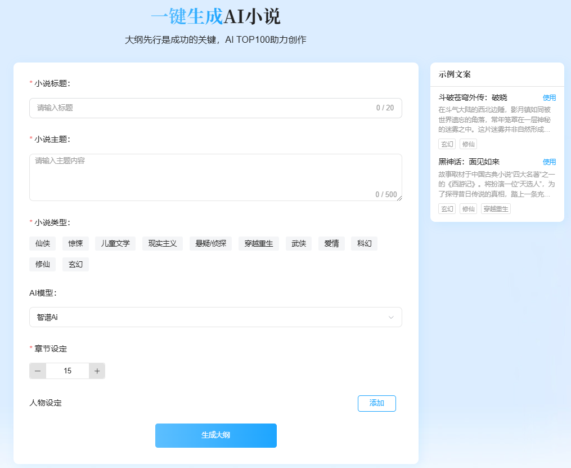Click the 章节设定 field label
The image size is (571, 468).
[x=51, y=349]
